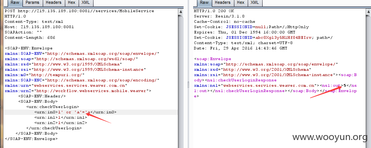Open the request Params tab
This screenshot has width=371, height=148.
point(33,3)
